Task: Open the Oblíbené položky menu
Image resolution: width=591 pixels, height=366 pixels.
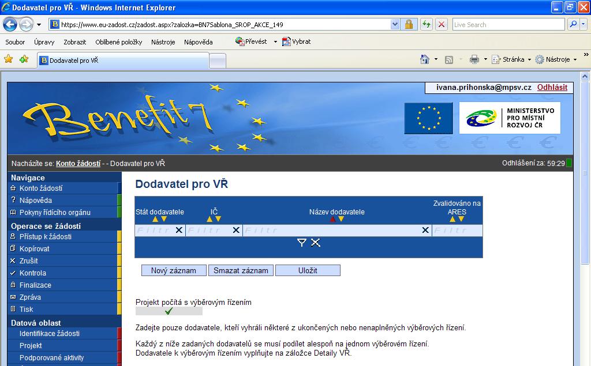Action: click(119, 42)
